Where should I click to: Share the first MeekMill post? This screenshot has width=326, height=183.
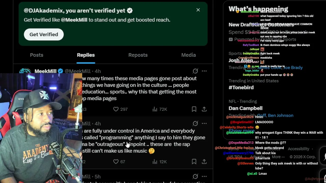pyautogui.click(x=204, y=109)
